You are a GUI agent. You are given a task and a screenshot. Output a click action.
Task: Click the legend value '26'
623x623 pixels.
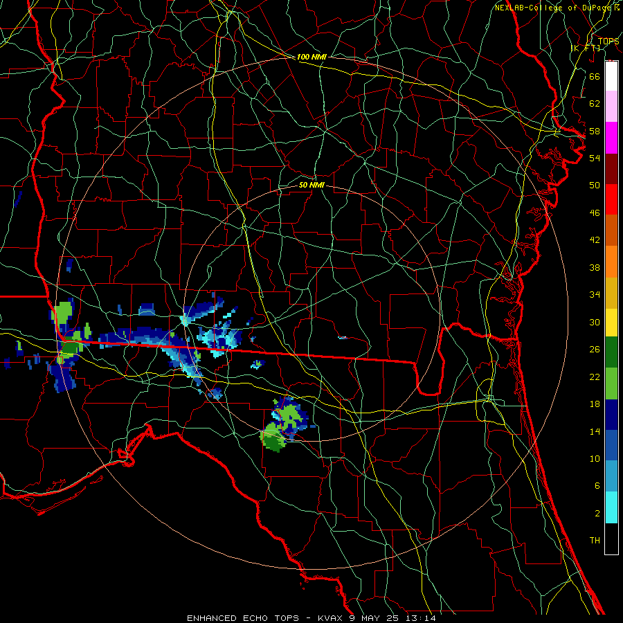[x=595, y=350]
